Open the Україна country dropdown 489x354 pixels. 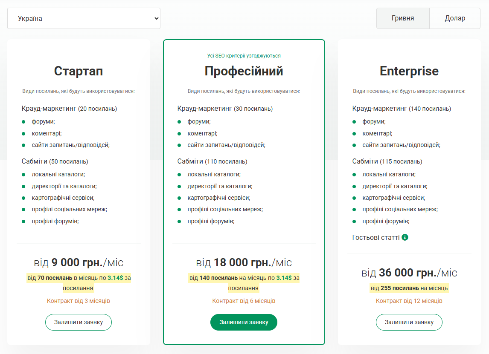[84, 18]
